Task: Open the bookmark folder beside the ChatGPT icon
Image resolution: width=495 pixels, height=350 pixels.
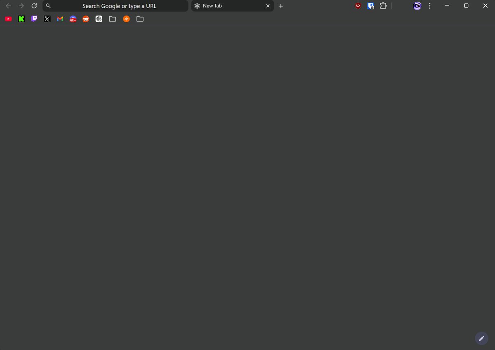Action: [112, 19]
